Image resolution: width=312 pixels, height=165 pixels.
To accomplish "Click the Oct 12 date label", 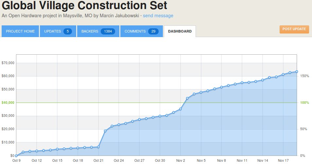I will coord(37,160).
